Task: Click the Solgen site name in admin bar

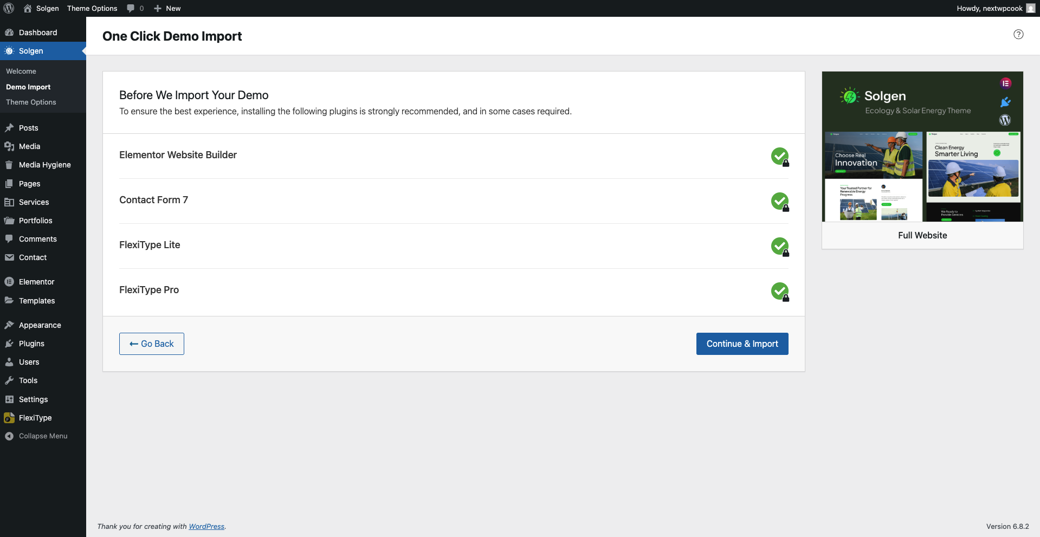Action: [48, 8]
